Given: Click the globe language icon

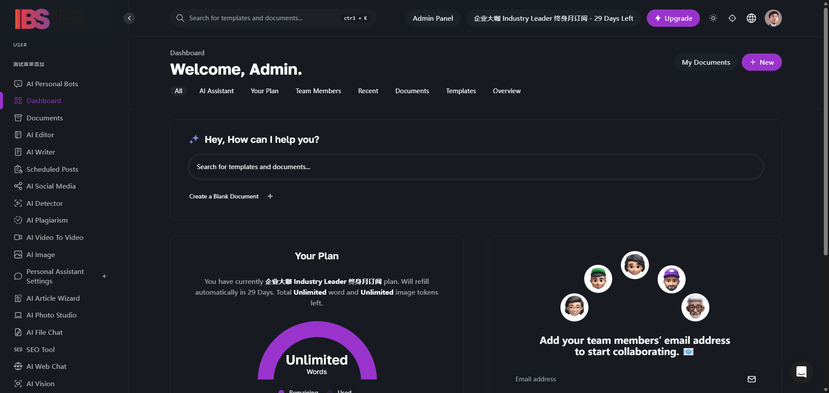Looking at the screenshot, I should (x=751, y=18).
